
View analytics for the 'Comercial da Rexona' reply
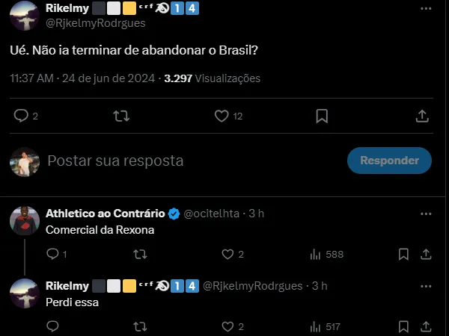pyautogui.click(x=316, y=254)
